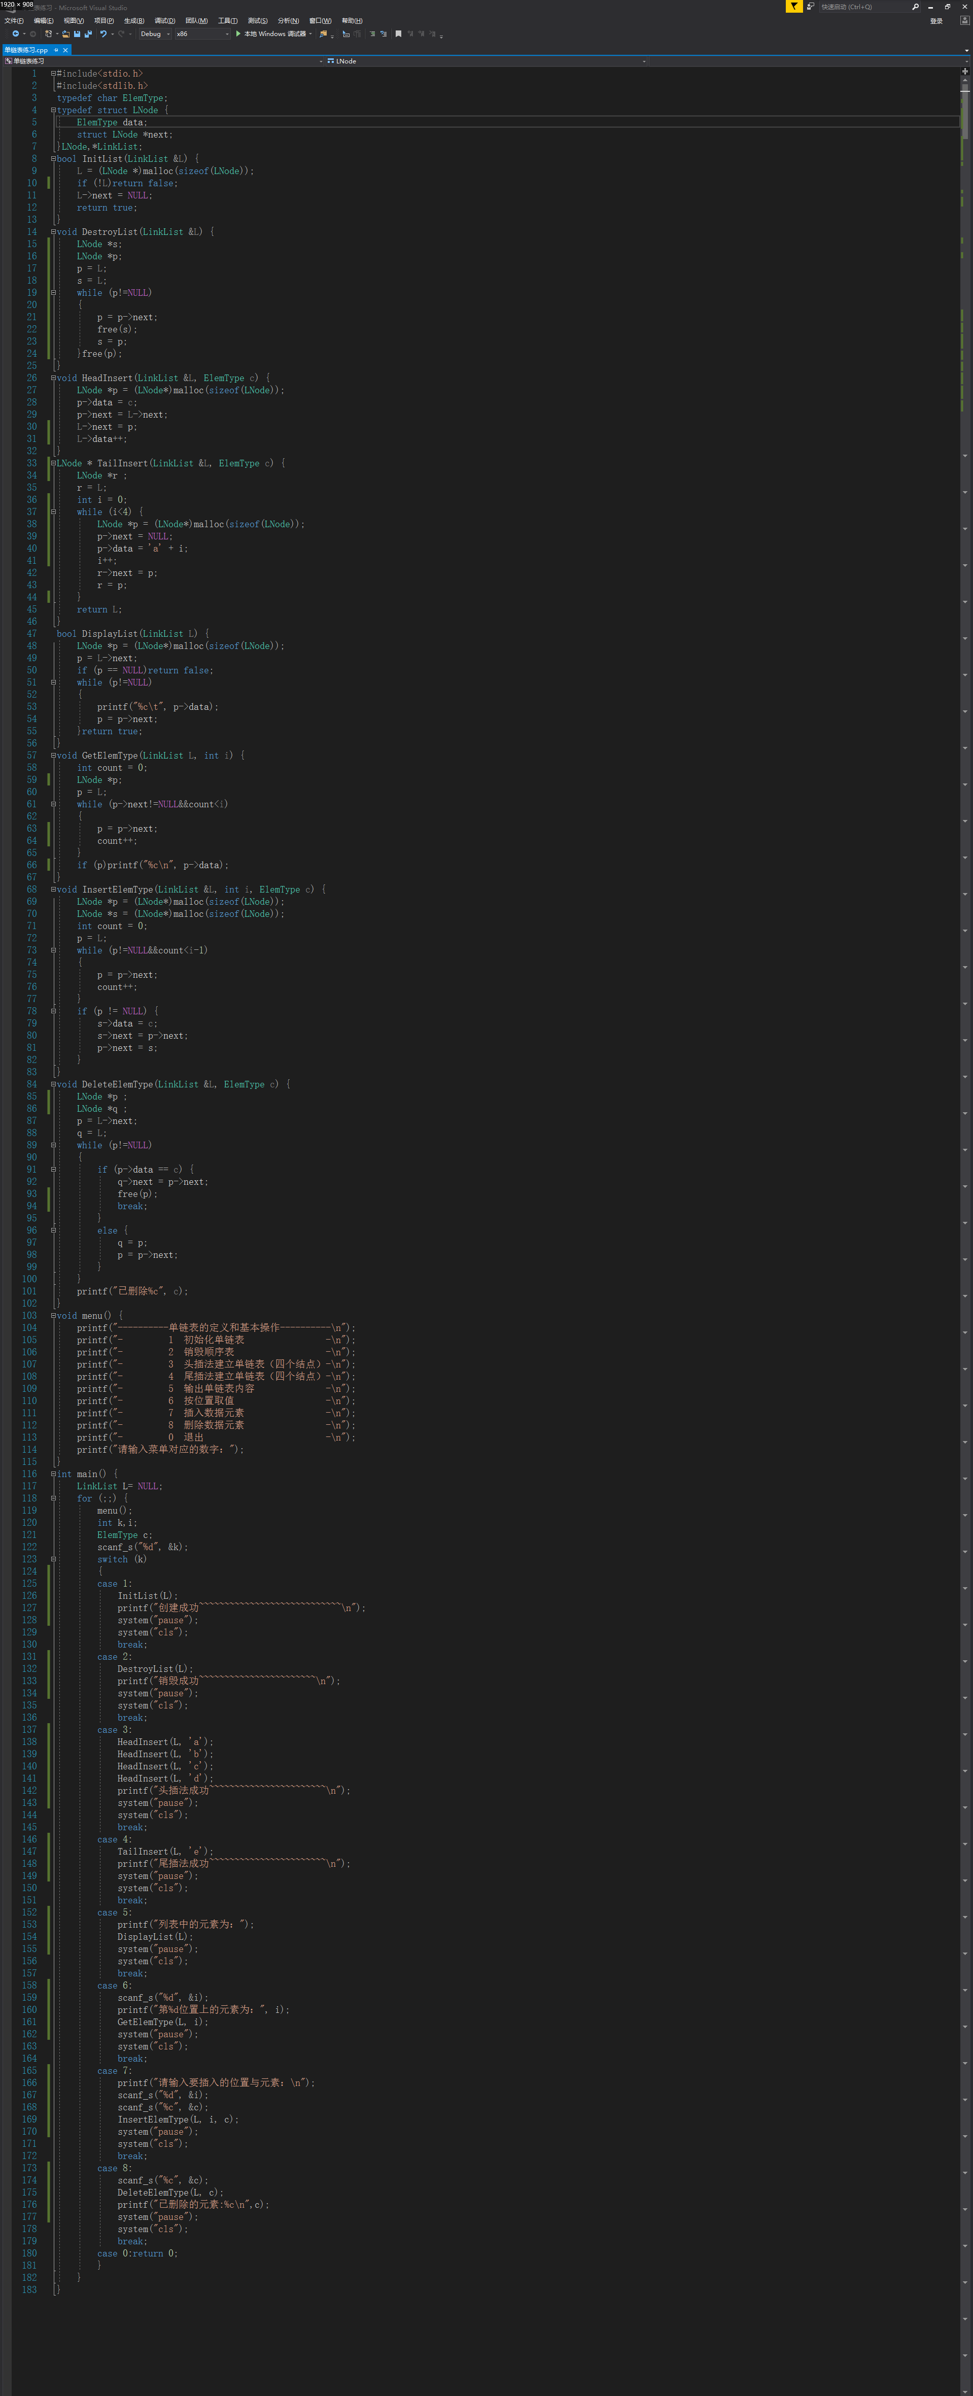Open the 项目(P) menu
The height and width of the screenshot is (2396, 973).
104,20
